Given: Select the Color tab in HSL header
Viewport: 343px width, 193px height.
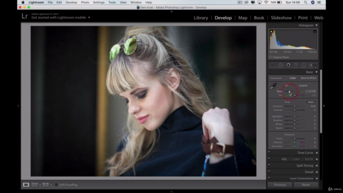Looking at the screenshot, I should click(x=296, y=159).
